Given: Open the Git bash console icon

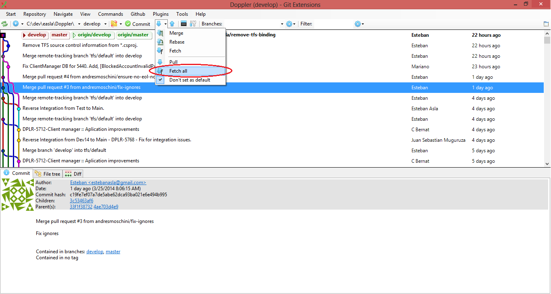Looking at the screenshot, I should (184, 24).
